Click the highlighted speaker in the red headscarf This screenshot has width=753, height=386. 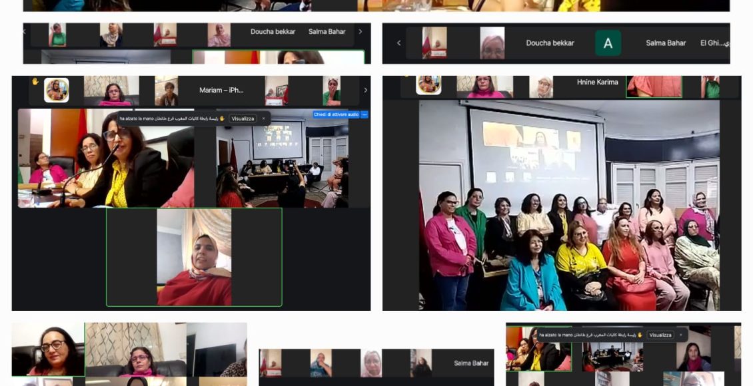coord(194,257)
